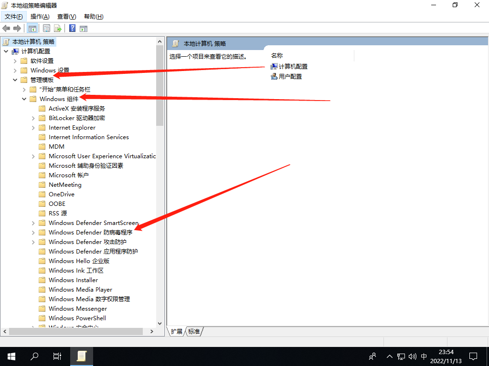Toggle the show/hide action pane icon

coord(83,28)
